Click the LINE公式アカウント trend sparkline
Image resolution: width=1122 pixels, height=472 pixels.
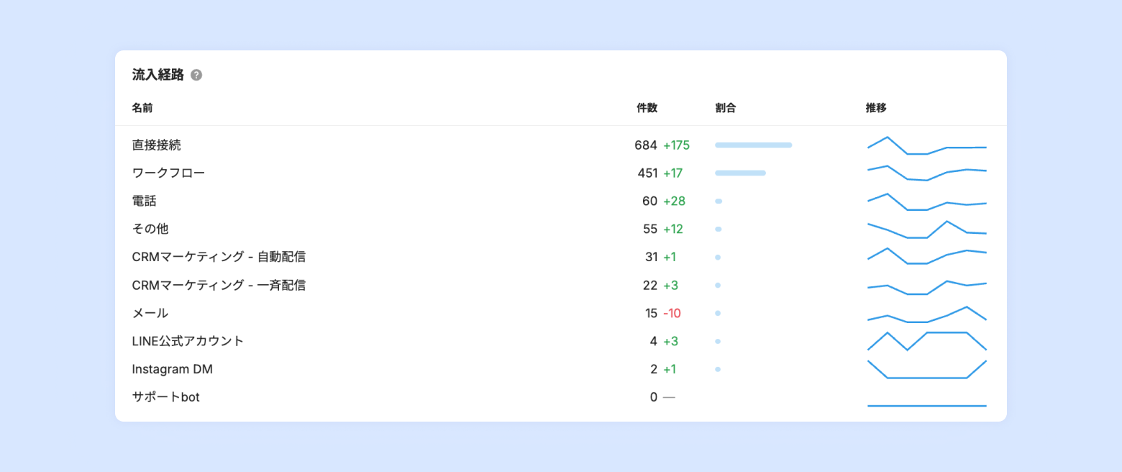coord(926,341)
